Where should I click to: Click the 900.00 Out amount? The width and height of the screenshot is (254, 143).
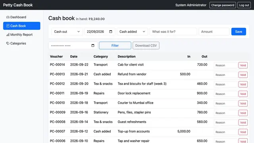[202, 93]
